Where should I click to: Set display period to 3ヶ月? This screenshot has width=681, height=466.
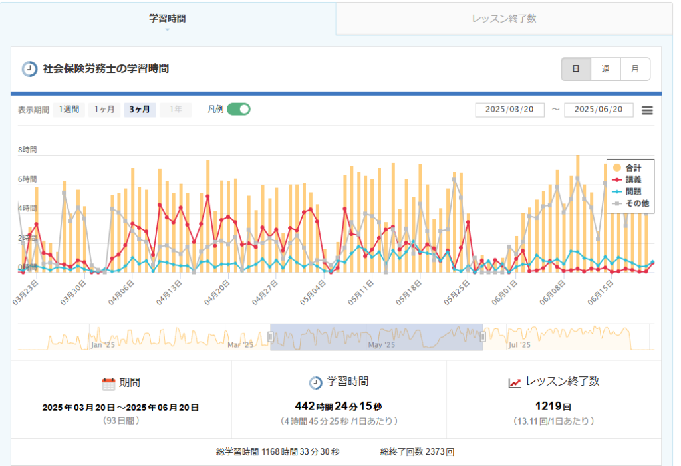[140, 110]
